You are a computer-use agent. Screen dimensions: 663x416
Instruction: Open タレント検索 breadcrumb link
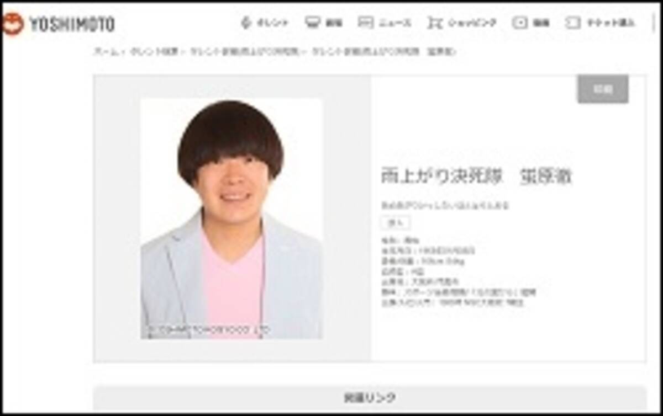click(x=154, y=52)
